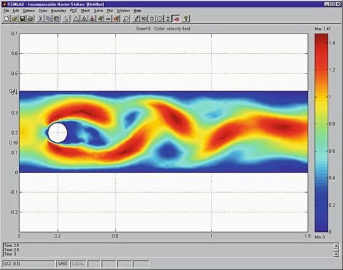Open the Boundary menu
This screenshot has height=270, width=343.
coord(58,11)
